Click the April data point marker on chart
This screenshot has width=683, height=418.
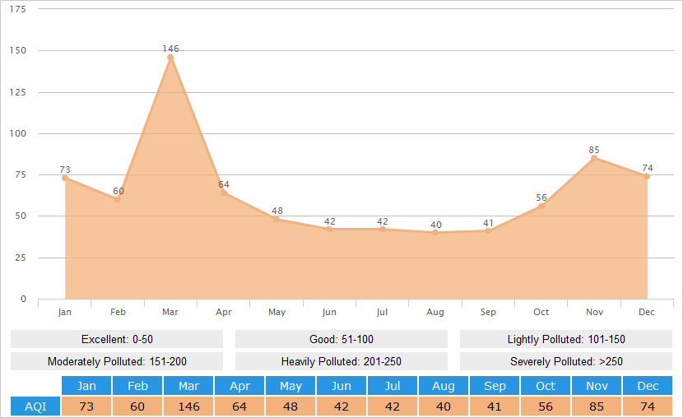coord(224,193)
